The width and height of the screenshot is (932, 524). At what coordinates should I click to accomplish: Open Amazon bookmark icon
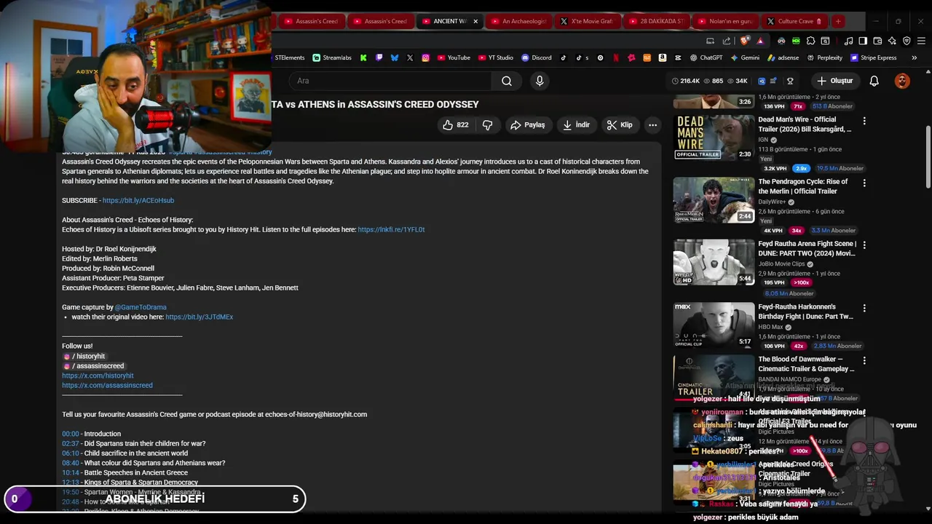coord(663,57)
